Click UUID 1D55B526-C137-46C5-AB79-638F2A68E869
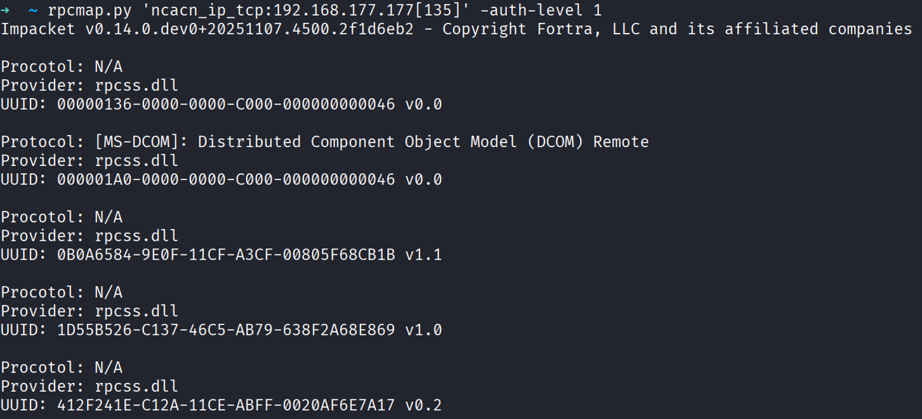 click(x=225, y=330)
